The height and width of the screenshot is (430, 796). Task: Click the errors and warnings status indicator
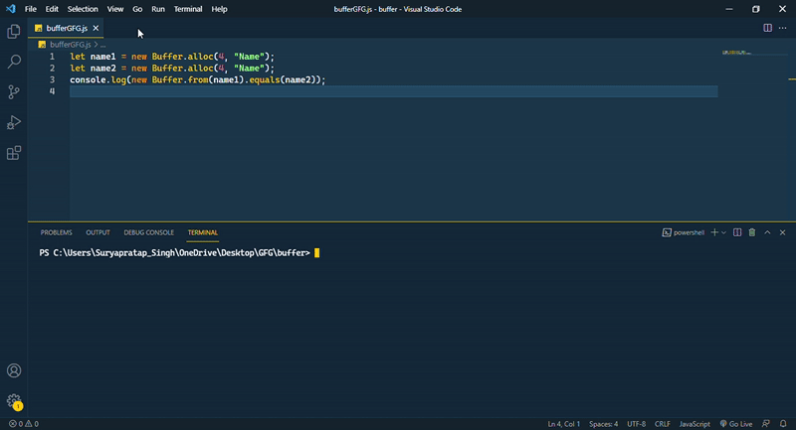pos(22,424)
